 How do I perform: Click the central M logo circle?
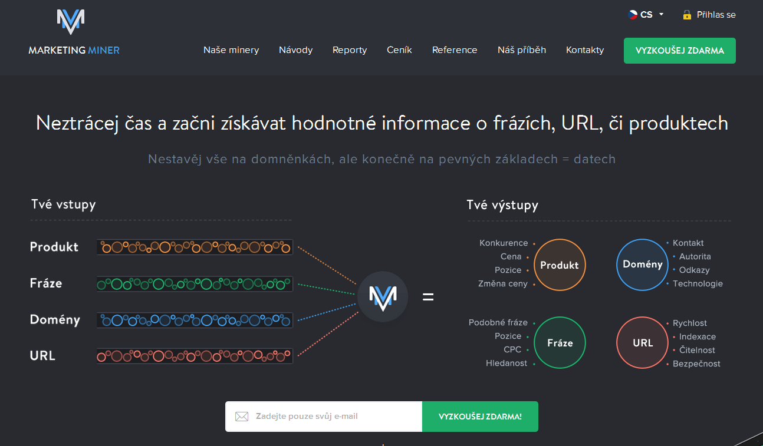point(383,296)
